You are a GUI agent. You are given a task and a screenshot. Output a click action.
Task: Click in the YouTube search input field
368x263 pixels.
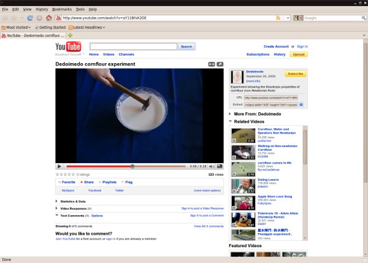(134, 47)
